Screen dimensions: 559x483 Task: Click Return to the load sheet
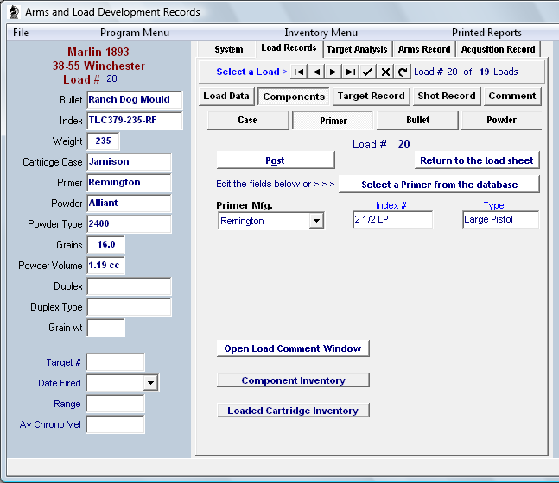[x=477, y=160]
